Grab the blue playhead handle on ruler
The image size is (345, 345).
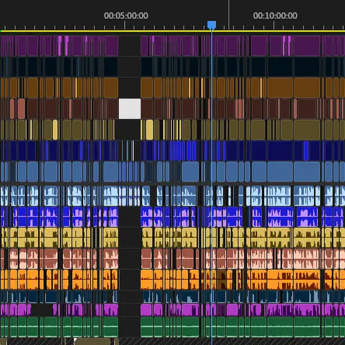(x=212, y=25)
